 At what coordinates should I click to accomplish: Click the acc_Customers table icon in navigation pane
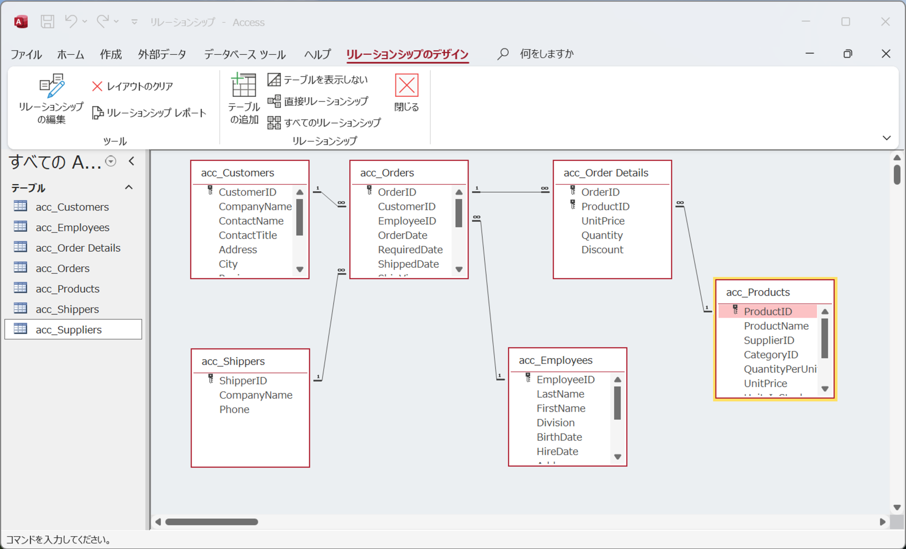coord(20,206)
